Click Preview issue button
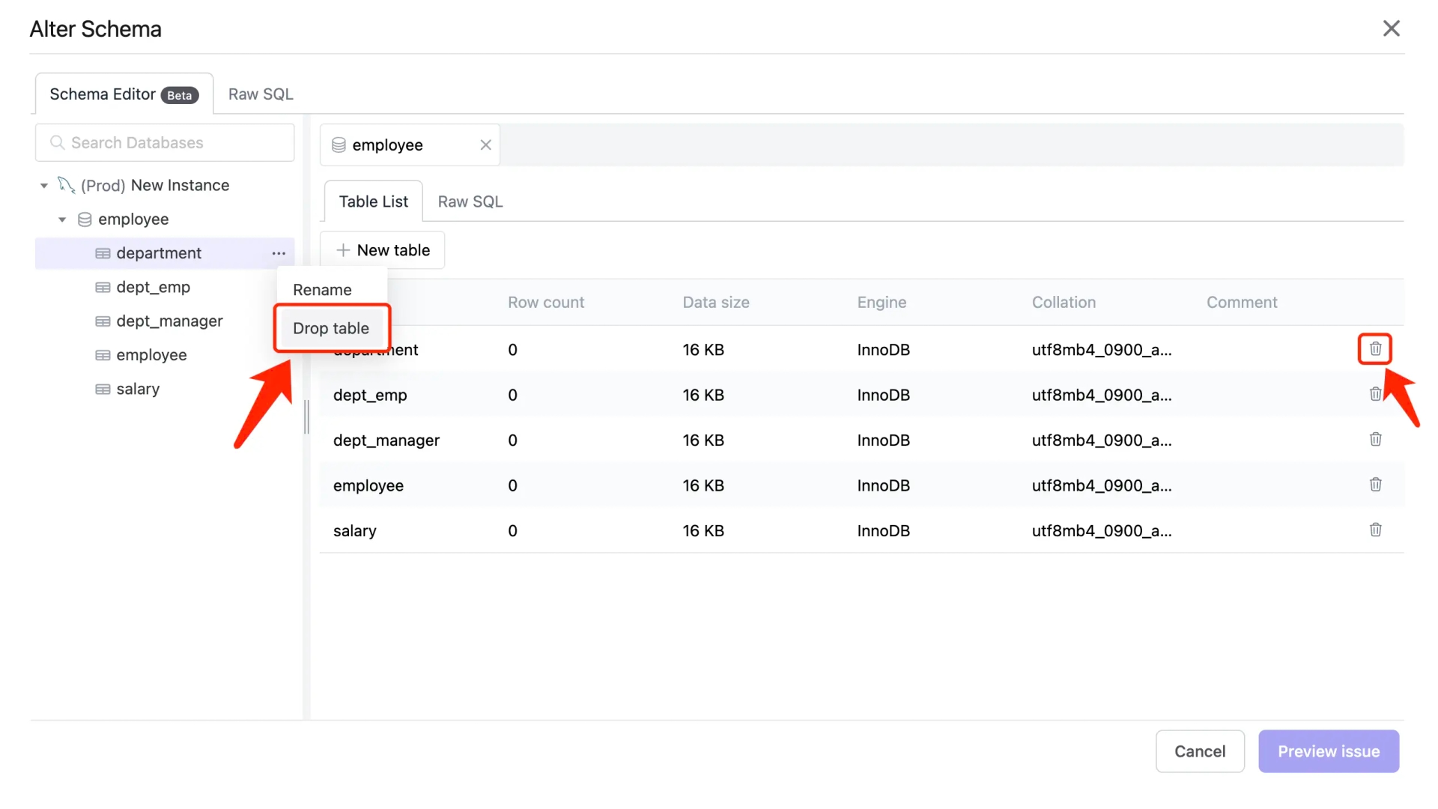The width and height of the screenshot is (1438, 809). [1329, 751]
